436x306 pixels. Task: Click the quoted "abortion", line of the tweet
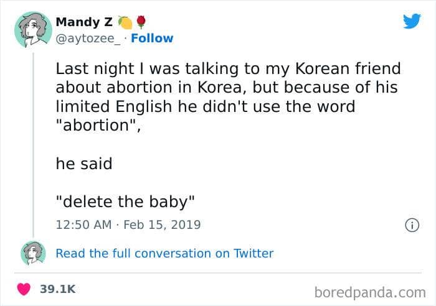pos(98,126)
